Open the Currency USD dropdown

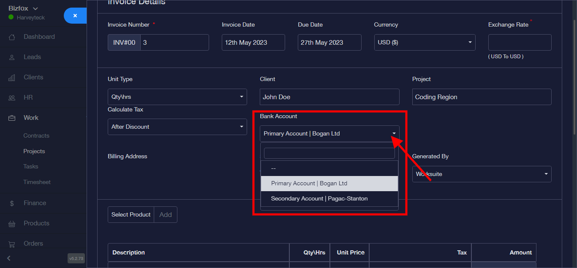[425, 42]
